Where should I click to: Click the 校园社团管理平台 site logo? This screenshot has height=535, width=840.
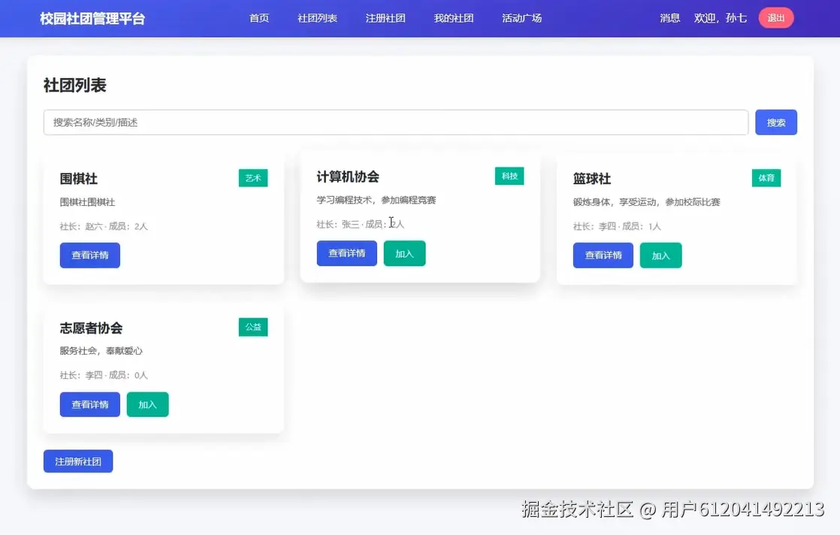(91, 17)
